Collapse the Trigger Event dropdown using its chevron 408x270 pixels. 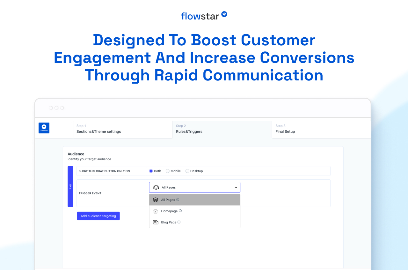pyautogui.click(x=236, y=188)
